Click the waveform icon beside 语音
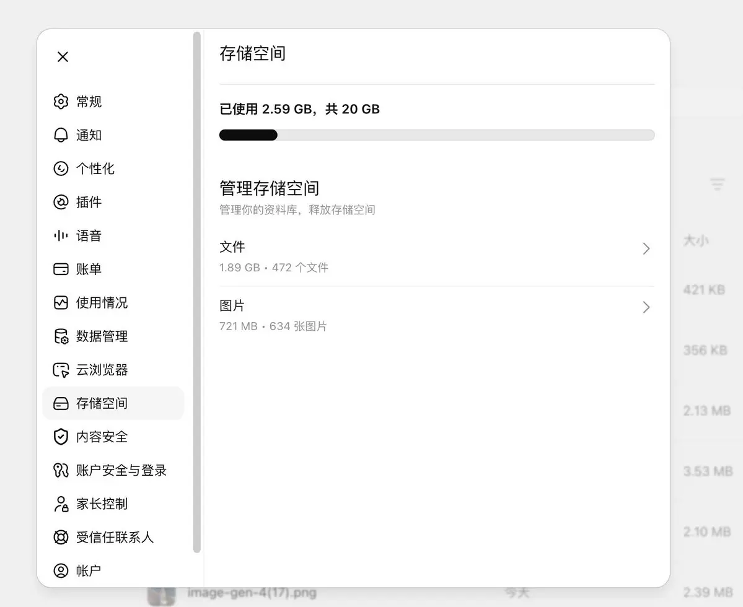The image size is (743, 607). tap(61, 235)
